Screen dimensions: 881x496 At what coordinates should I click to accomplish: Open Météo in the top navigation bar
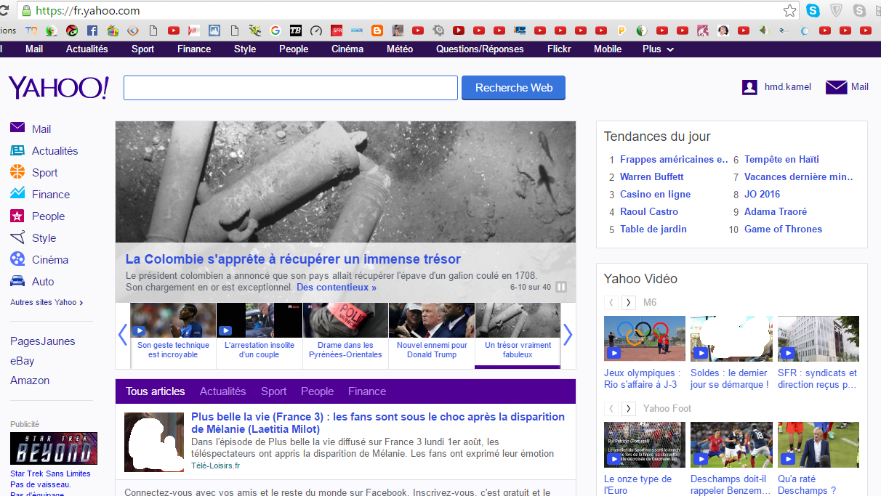pos(400,49)
